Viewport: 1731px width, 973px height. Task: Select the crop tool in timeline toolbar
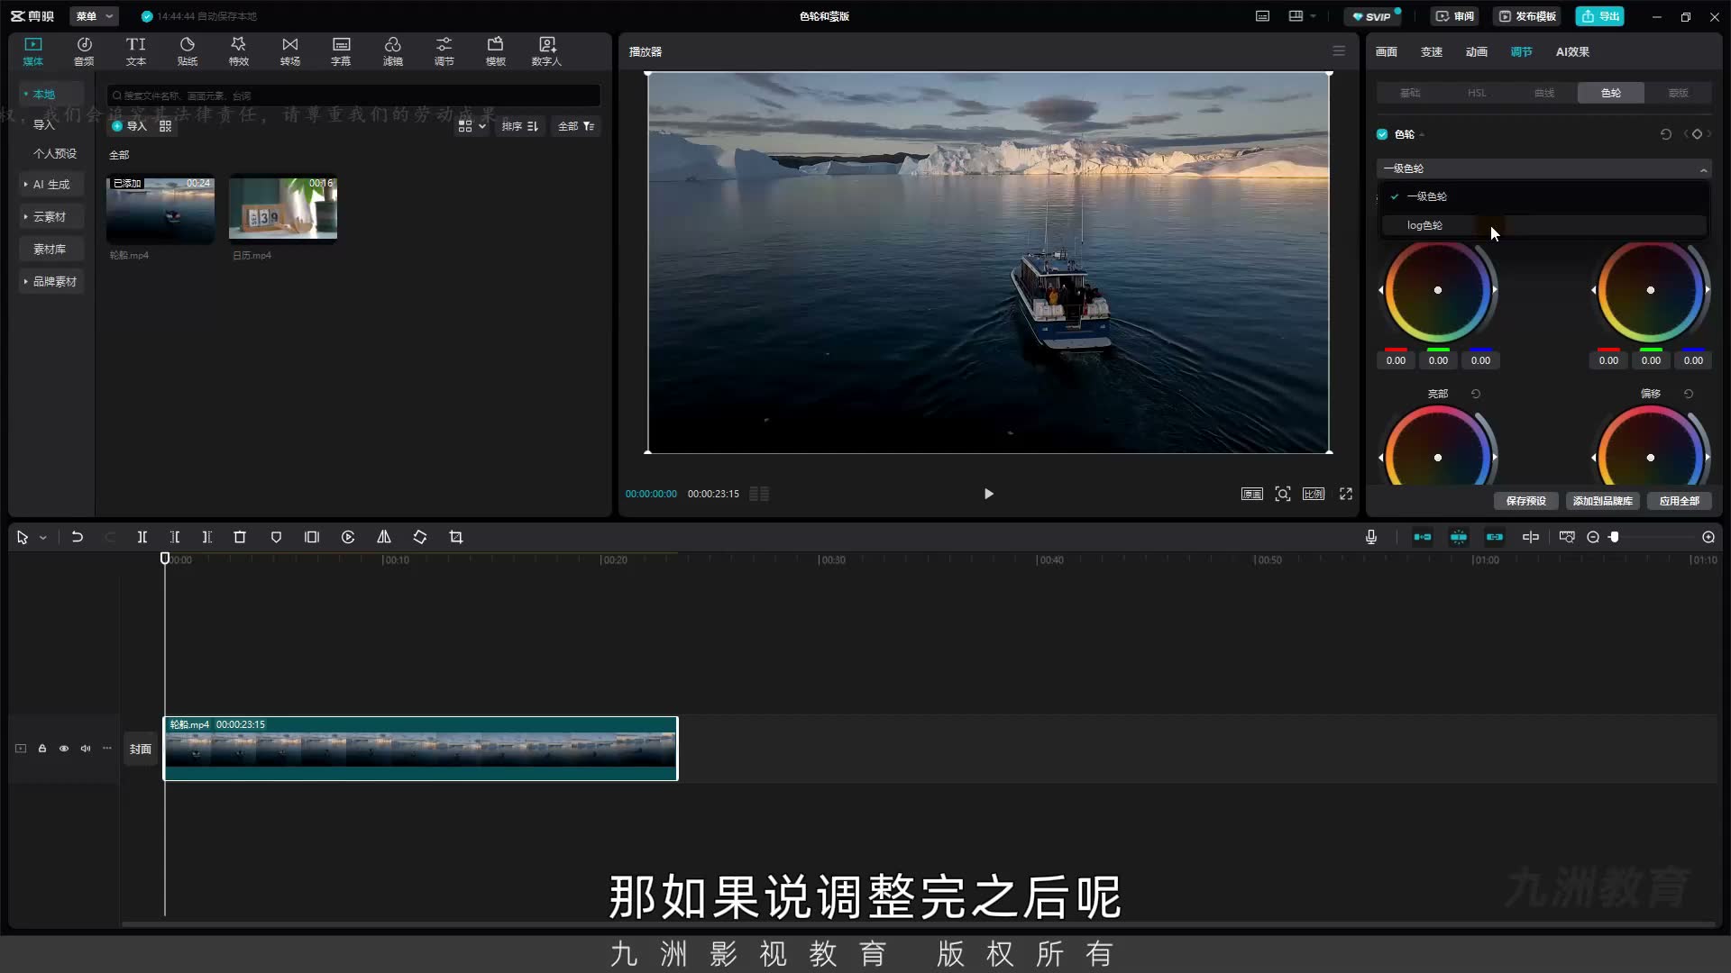pos(456,537)
